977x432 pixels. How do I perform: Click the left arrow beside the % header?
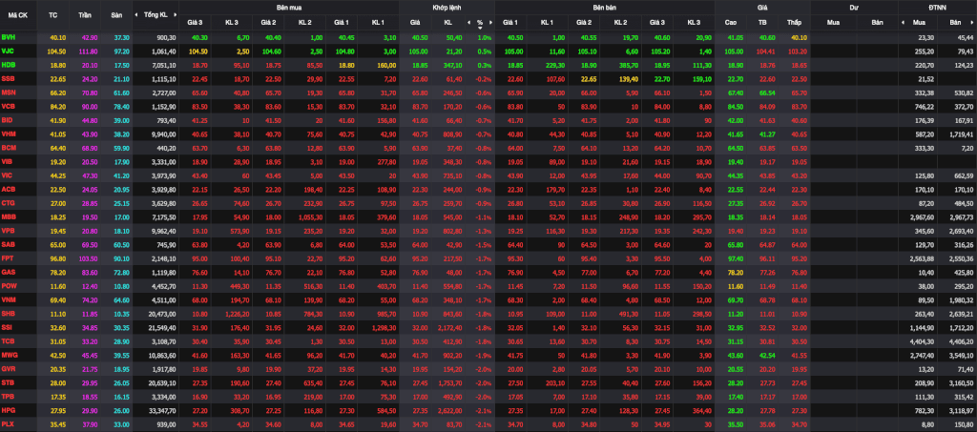click(468, 22)
